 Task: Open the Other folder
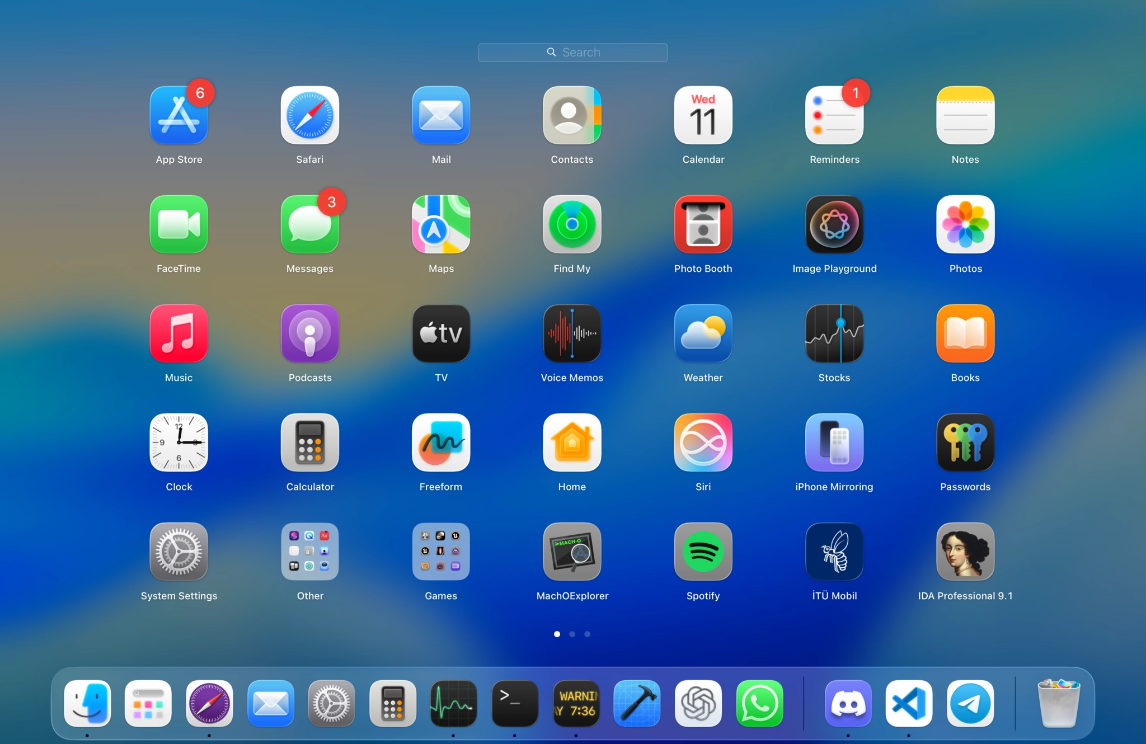tap(310, 552)
